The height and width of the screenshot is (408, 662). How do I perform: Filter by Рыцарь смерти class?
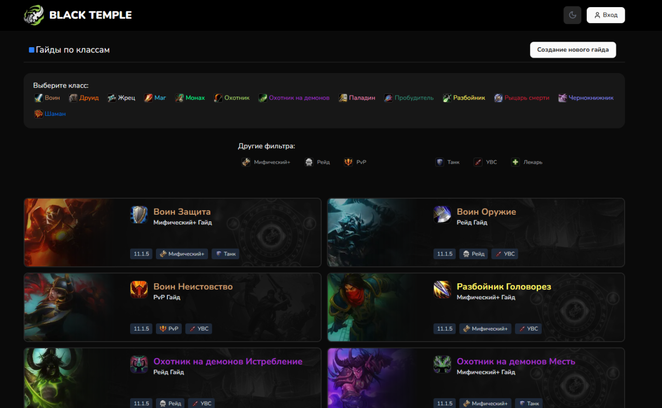tap(522, 98)
